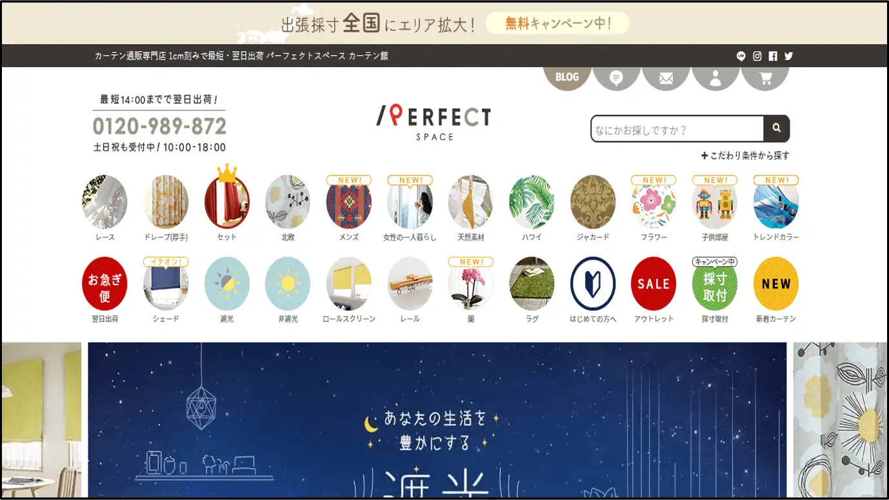Select the はじめての方へ beginner icon
The height and width of the screenshot is (500, 889).
(593, 290)
